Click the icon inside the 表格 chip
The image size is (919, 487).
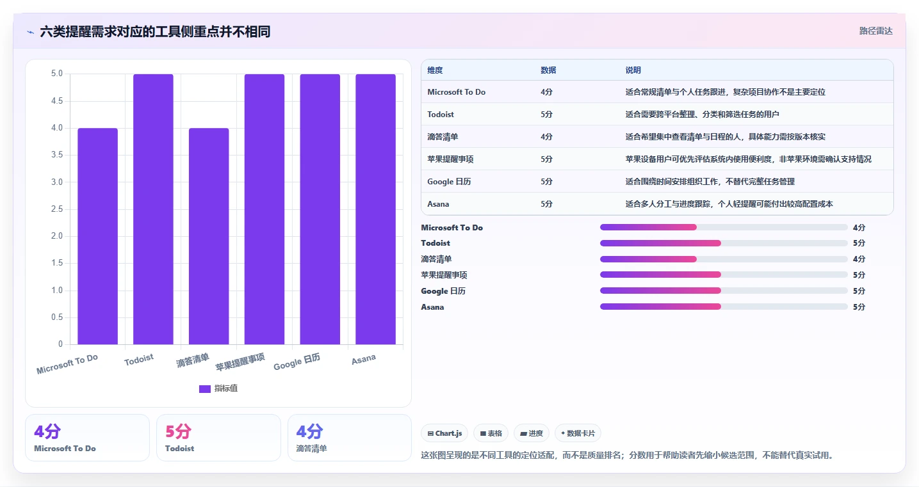tap(483, 433)
